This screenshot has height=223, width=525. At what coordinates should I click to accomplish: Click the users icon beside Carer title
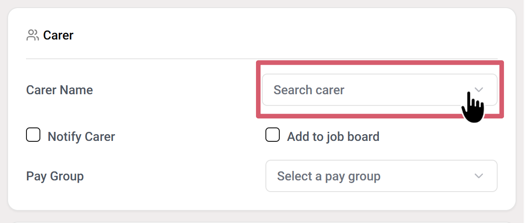click(x=32, y=35)
